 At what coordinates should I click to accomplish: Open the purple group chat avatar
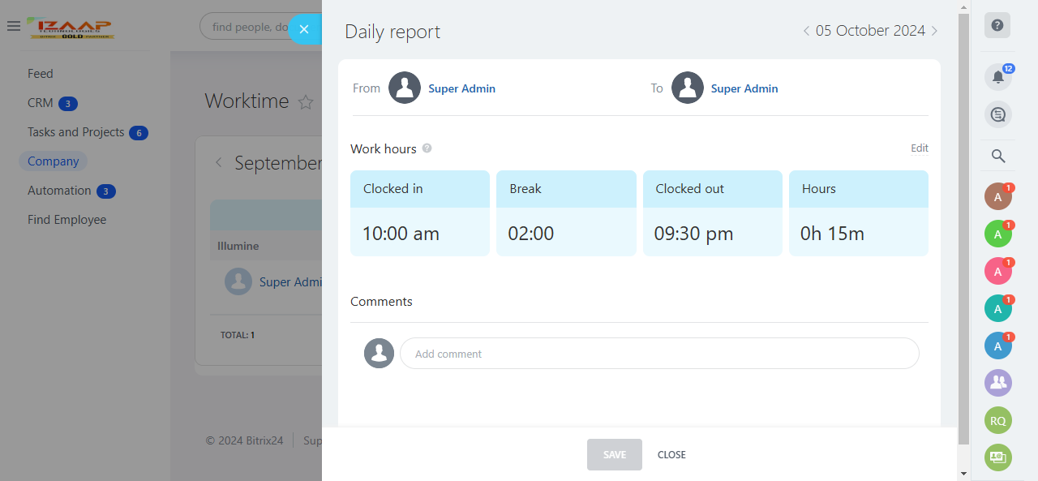coord(997,383)
